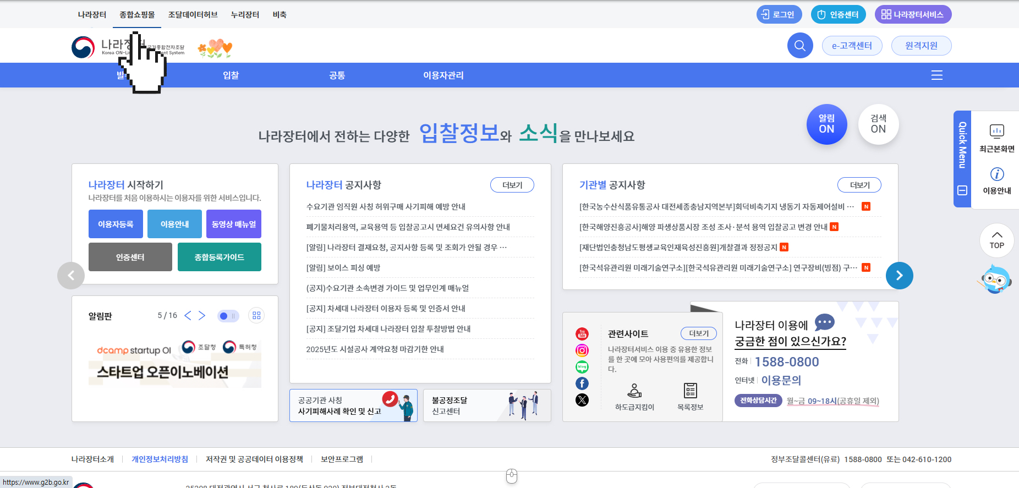Click the right blue carousel arrow
The image size is (1019, 488).
[x=900, y=276]
